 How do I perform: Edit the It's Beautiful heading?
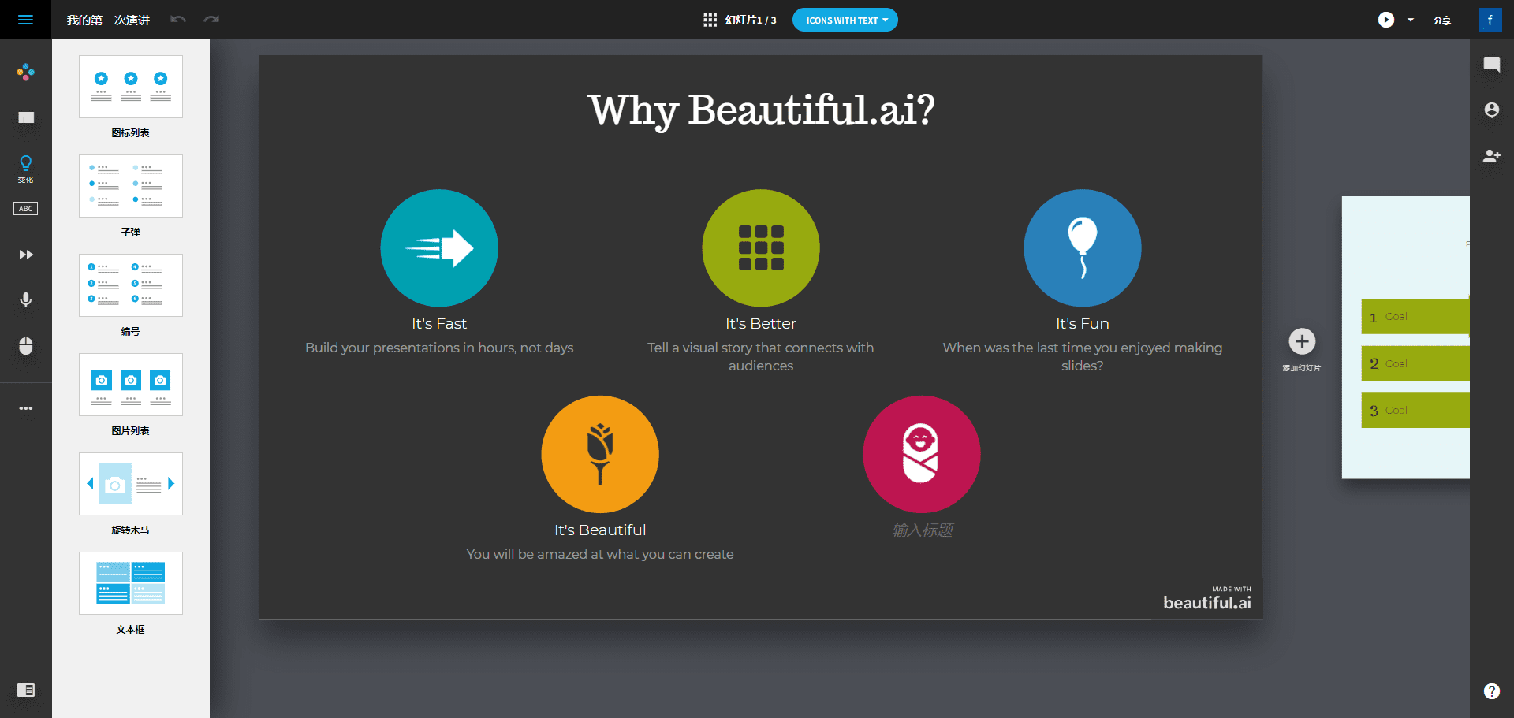600,530
